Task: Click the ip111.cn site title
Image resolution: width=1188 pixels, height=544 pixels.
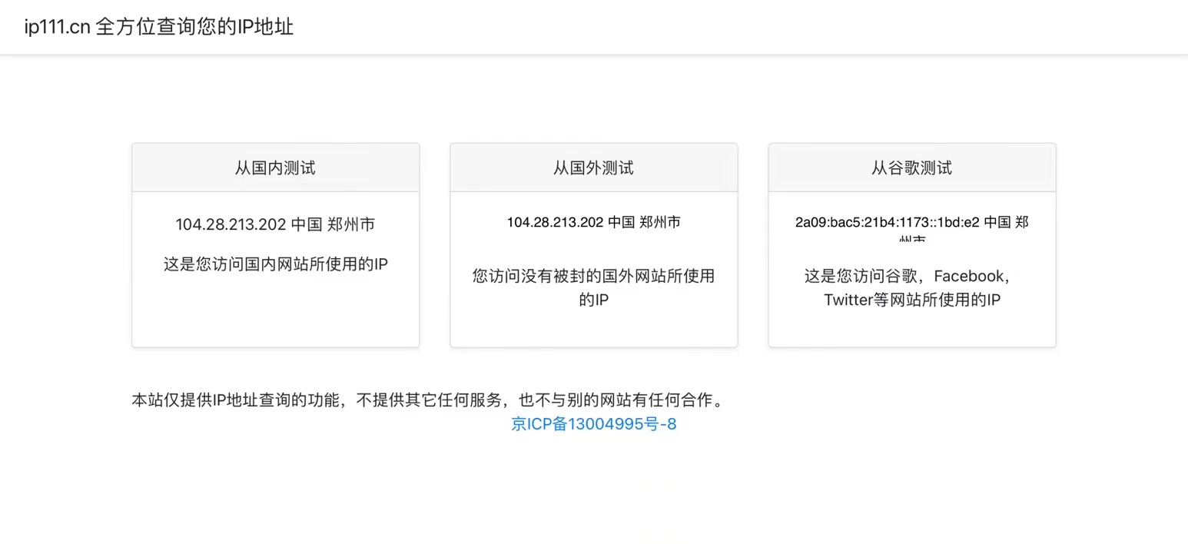Action: 57,27
